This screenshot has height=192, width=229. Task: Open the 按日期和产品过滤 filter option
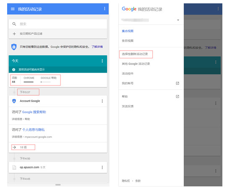coord(58,34)
